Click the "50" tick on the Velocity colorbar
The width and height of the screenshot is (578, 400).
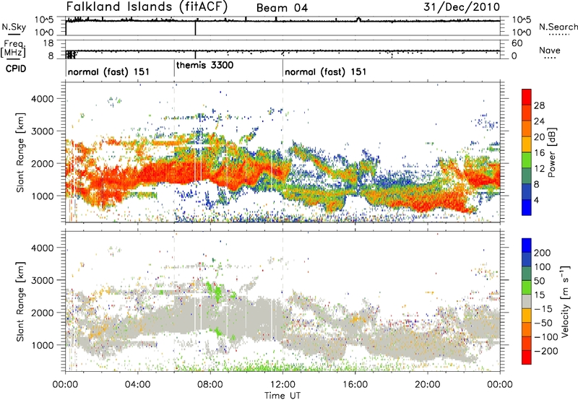pyautogui.click(x=540, y=281)
